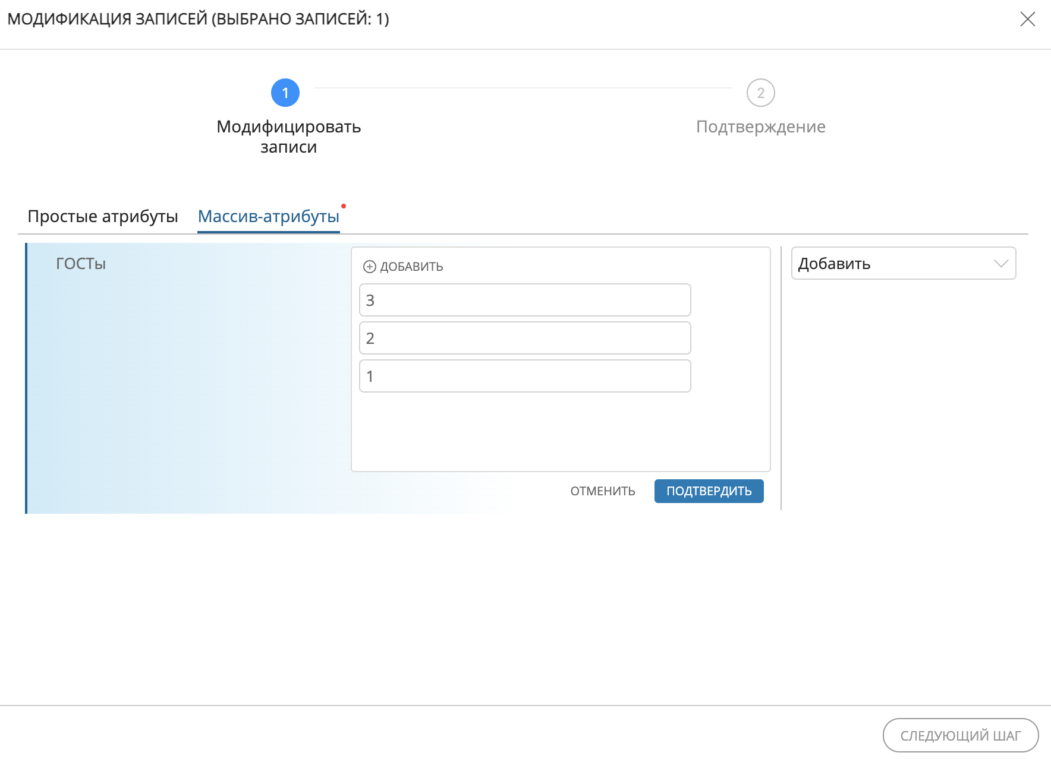
Task: Click the Подтверждение step label
Action: (760, 126)
